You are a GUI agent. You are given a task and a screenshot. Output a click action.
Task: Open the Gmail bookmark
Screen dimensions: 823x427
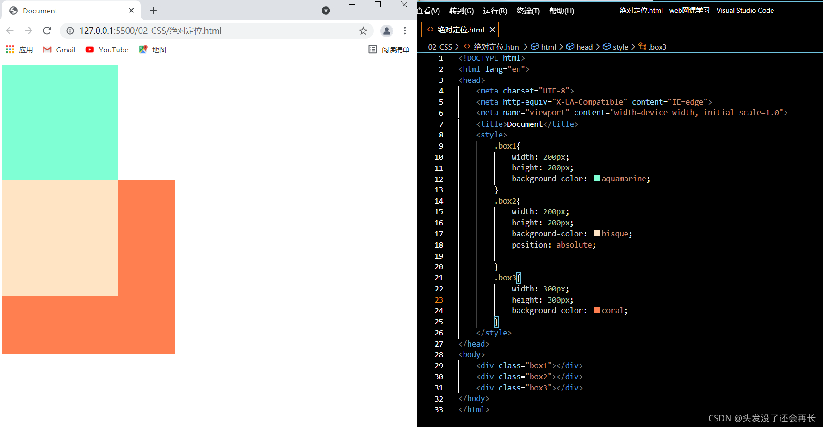click(59, 50)
